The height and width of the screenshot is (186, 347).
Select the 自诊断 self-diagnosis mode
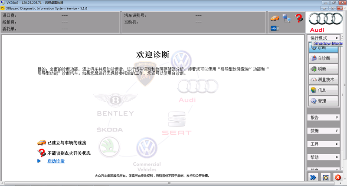tap(323, 58)
